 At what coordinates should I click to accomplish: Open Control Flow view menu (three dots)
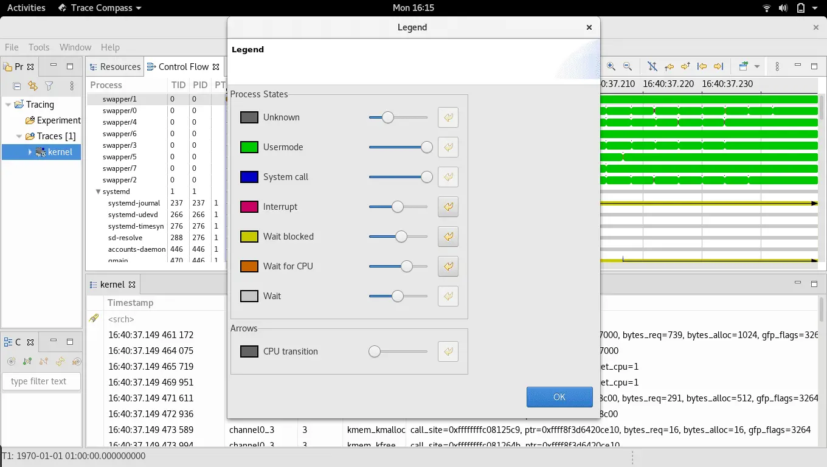[x=777, y=66]
